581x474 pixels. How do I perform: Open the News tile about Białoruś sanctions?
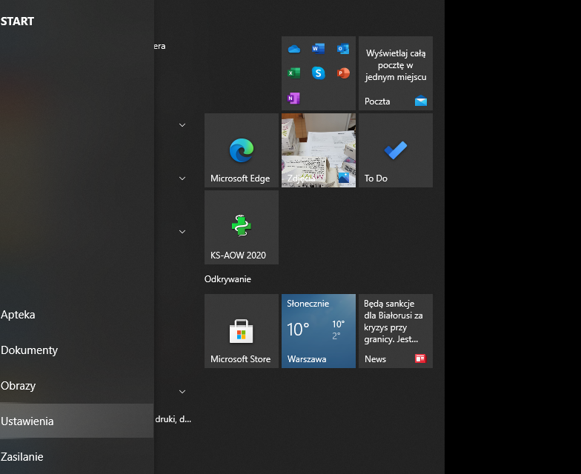point(396,331)
